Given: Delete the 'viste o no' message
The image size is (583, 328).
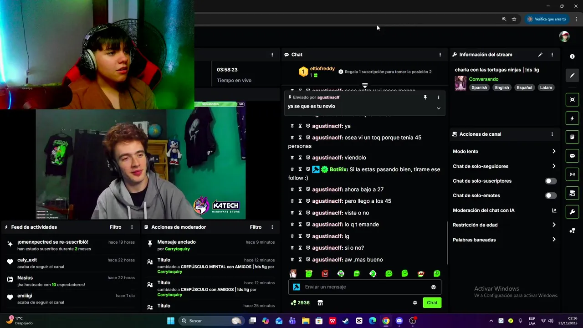Looking at the screenshot, I should coord(292,213).
